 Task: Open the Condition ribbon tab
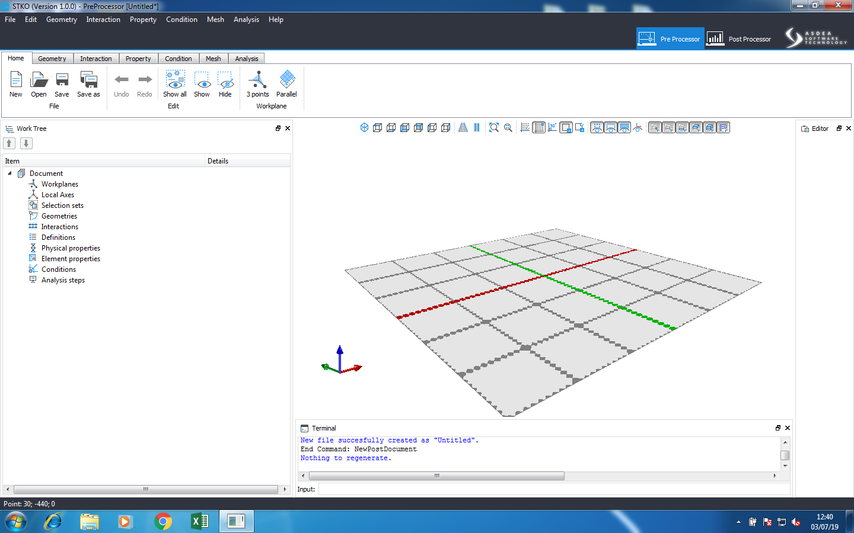(x=179, y=59)
